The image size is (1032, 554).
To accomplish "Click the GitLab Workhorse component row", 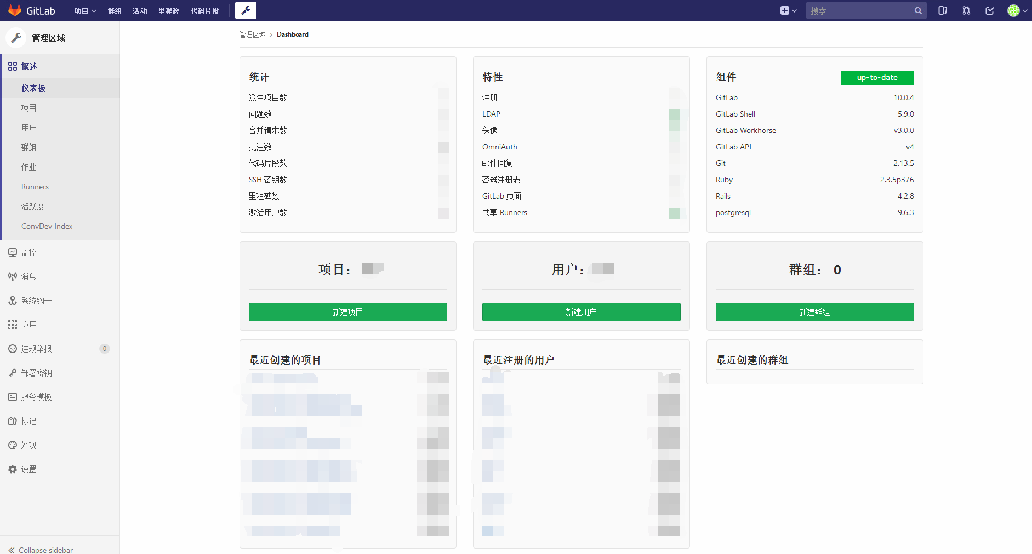I will click(x=815, y=130).
